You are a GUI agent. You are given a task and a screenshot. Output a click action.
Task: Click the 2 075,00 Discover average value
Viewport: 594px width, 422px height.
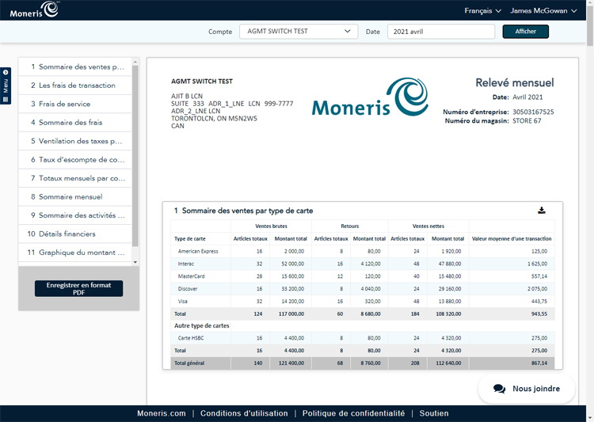point(537,289)
